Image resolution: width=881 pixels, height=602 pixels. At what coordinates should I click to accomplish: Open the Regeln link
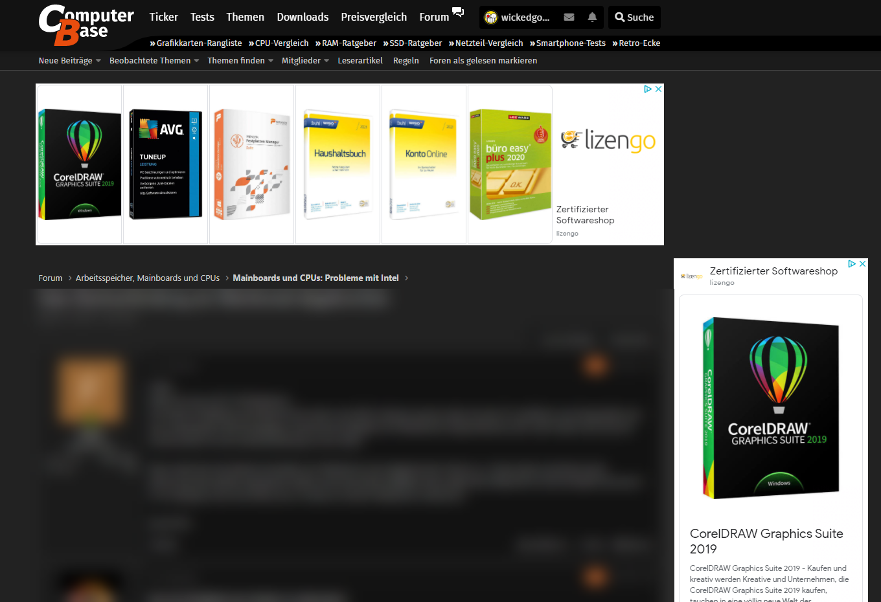click(406, 61)
